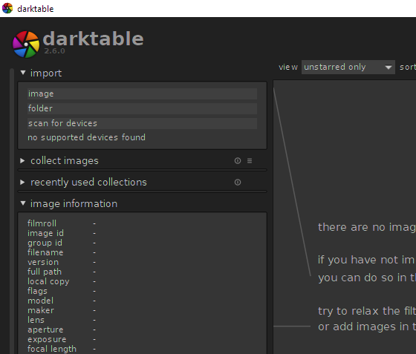This screenshot has height=354, width=416.
Task: Click the 'maker' info row label
Action: point(41,310)
